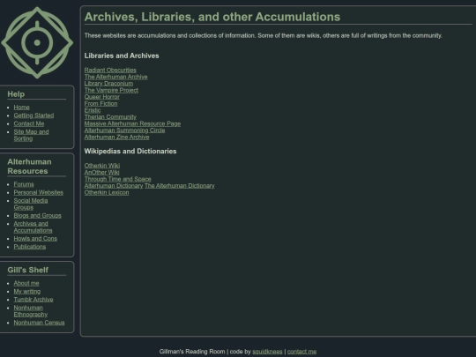Open the Getting Started link
Viewport: 476px width, 357px height.
point(33,115)
